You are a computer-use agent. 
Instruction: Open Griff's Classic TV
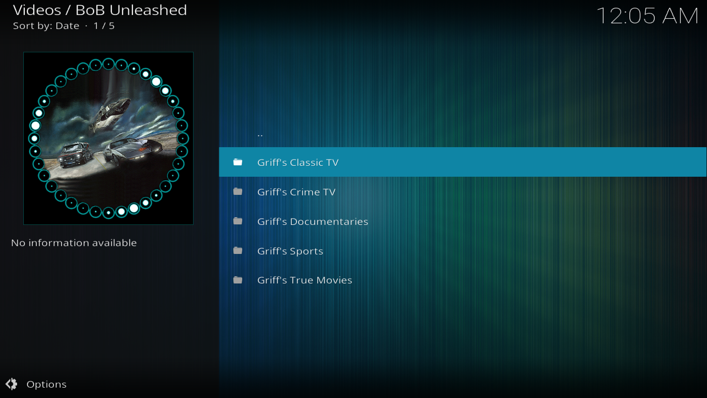(463, 162)
